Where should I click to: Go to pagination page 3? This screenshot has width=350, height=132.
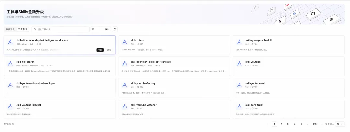click(x=288, y=124)
